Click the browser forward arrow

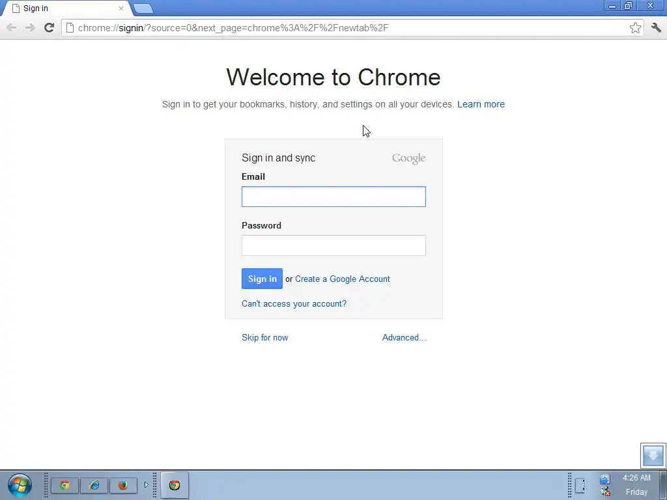click(x=30, y=28)
